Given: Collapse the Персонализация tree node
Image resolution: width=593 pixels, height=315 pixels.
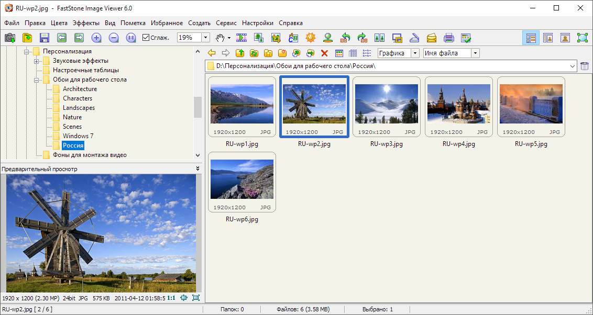Looking at the screenshot, I should (27, 51).
